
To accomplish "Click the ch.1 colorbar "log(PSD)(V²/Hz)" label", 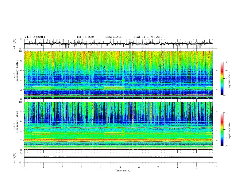I will coord(230,80).
